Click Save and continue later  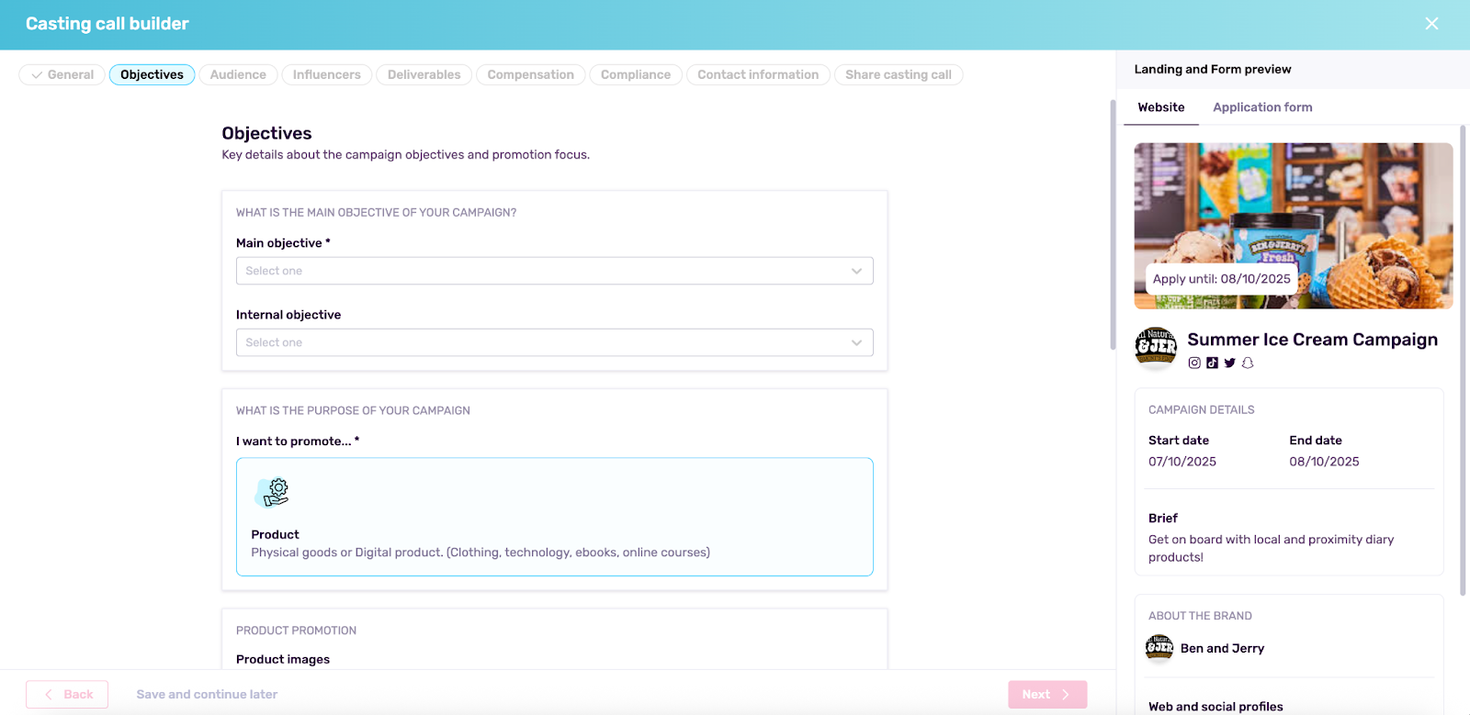coord(207,695)
